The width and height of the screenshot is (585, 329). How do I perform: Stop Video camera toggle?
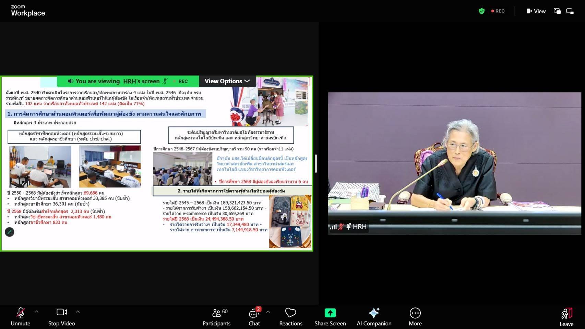pyautogui.click(x=62, y=317)
